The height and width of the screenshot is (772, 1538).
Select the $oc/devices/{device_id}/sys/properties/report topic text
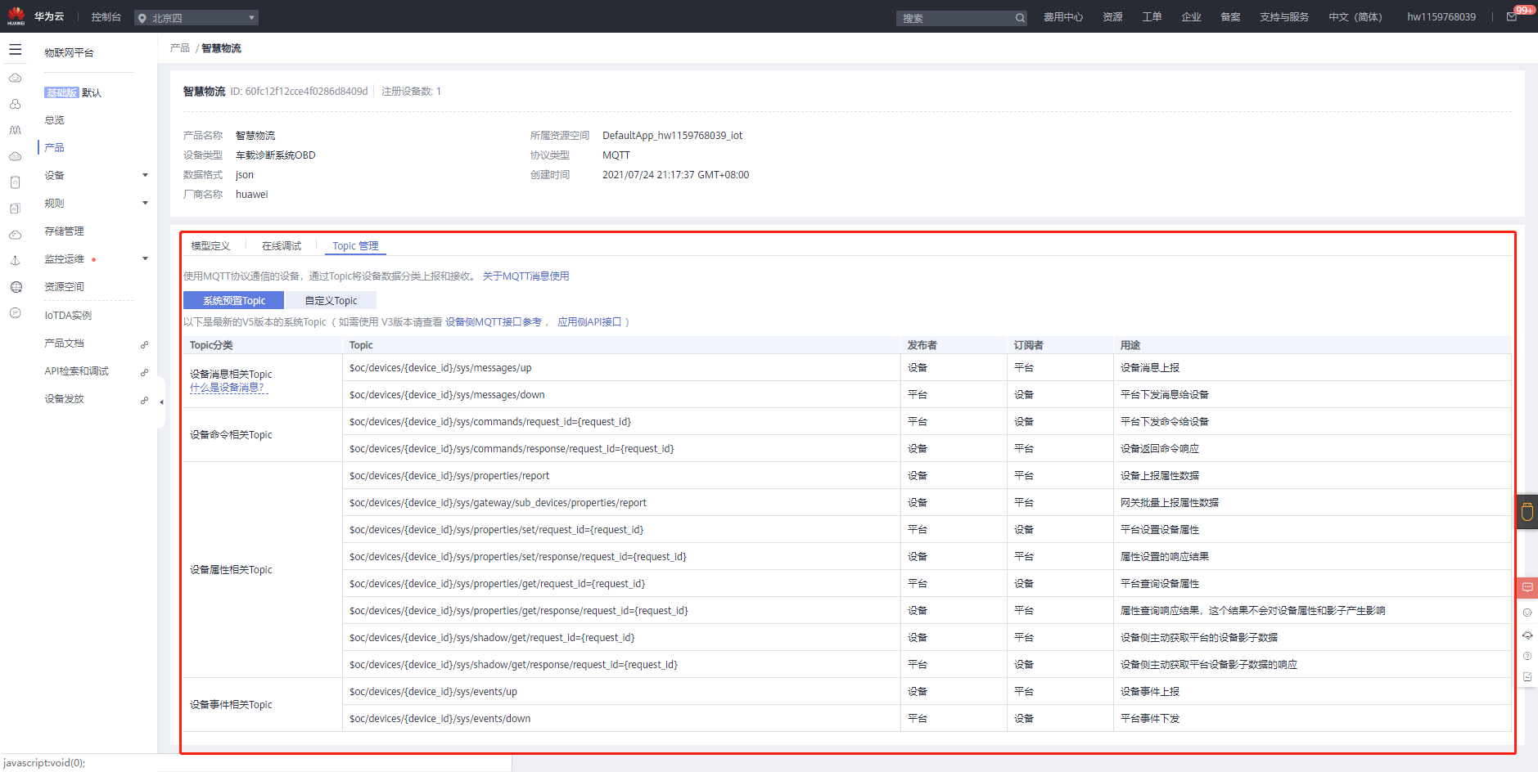[449, 476]
